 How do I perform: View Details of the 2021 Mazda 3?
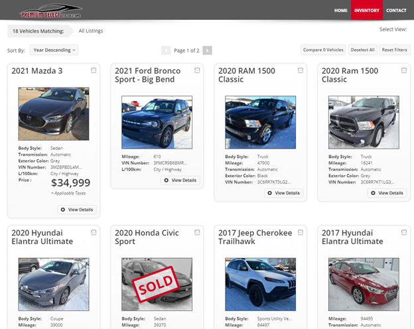[77, 210]
